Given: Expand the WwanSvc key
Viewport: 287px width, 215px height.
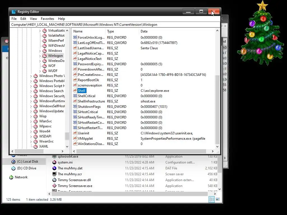Looking at the screenshot, I should click(31, 141).
